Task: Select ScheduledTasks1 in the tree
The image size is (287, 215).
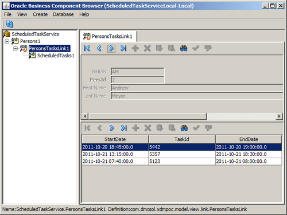Action: pyautogui.click(x=56, y=56)
